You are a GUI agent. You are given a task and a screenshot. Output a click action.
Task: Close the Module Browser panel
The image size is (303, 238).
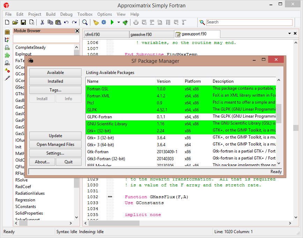(x=77, y=31)
